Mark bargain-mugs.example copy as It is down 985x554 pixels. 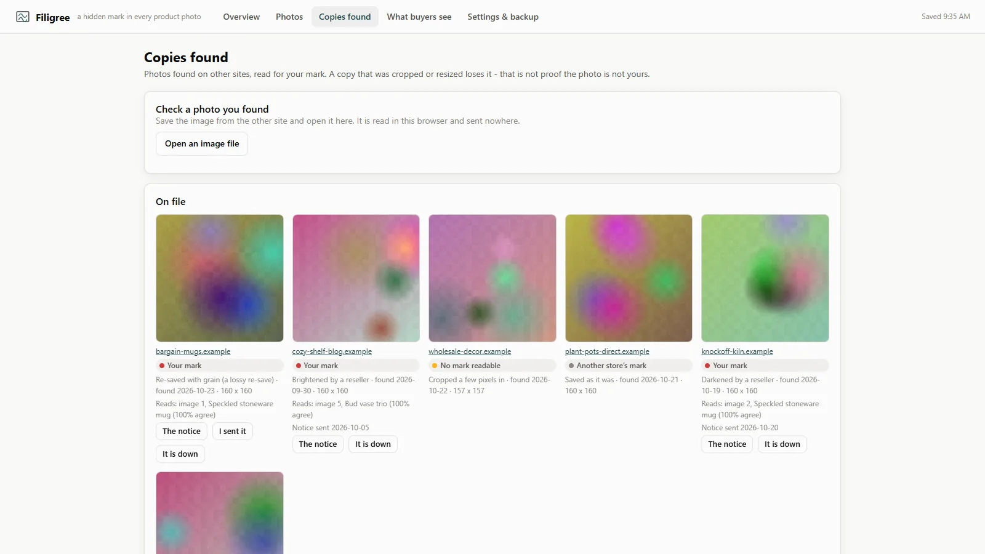(180, 454)
